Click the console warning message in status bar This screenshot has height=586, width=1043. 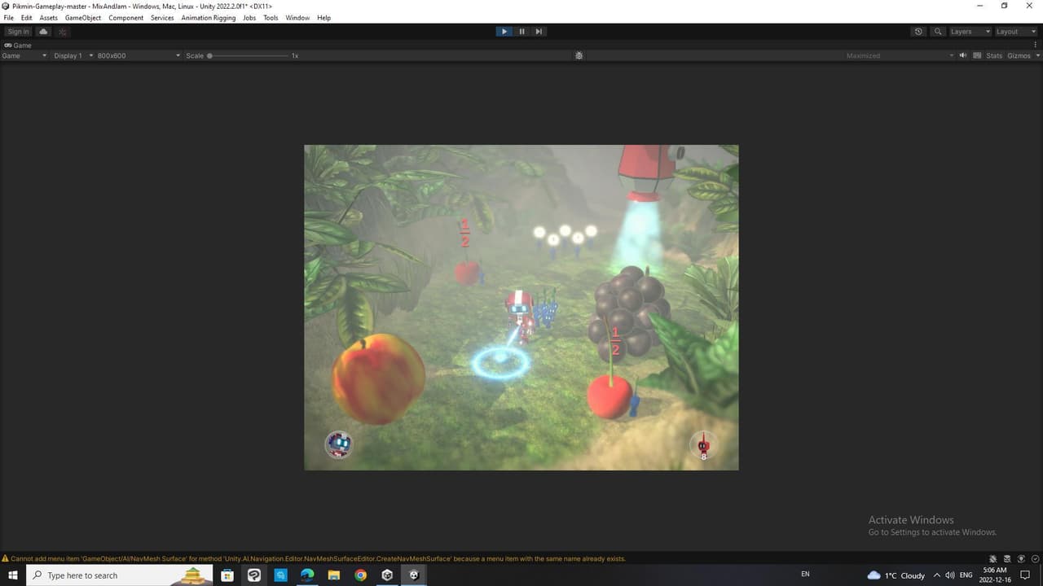coord(319,559)
